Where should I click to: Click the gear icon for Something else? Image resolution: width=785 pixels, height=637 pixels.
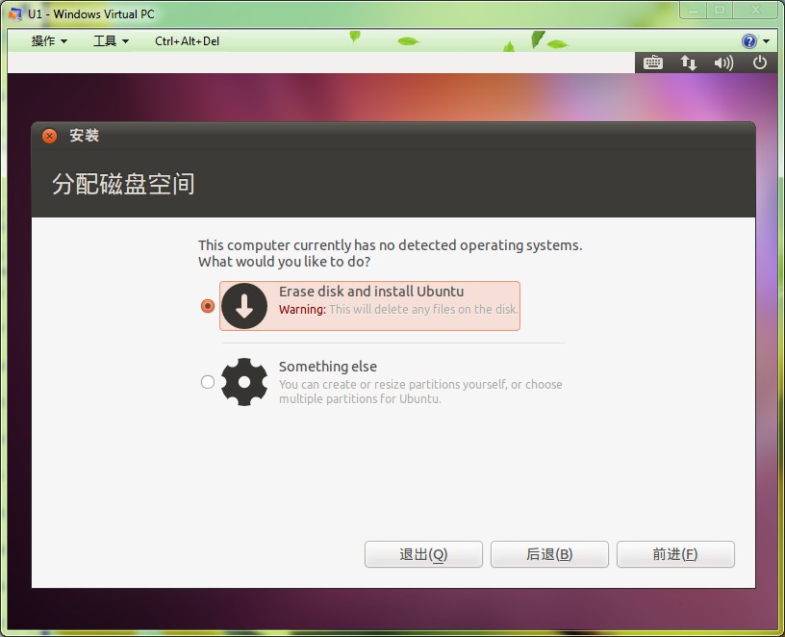(x=244, y=382)
